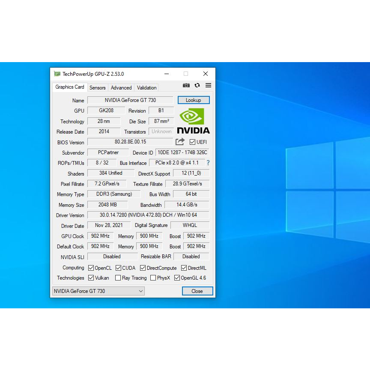Screen dimensions: 370x370
Task: Open the Validation tab
Action: tap(146, 87)
